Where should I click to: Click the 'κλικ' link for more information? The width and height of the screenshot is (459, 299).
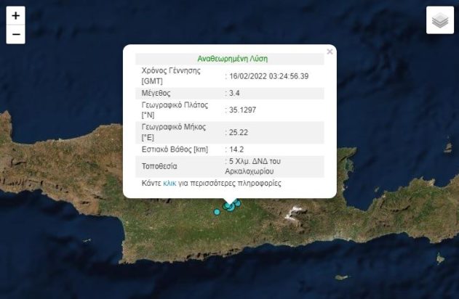(169, 184)
